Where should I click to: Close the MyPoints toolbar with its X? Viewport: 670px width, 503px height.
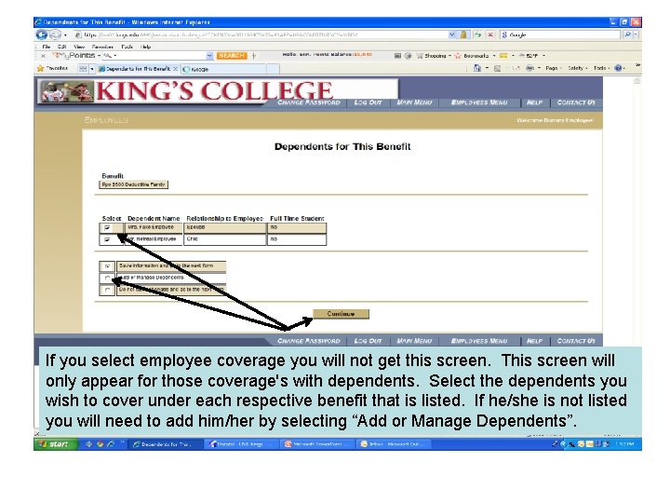point(43,56)
